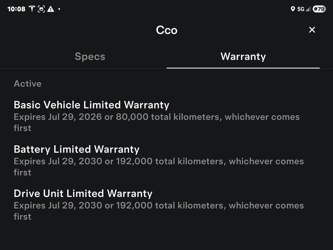This screenshot has height=250, width=333.
Task: Switch to the Specs tab
Action: pyautogui.click(x=90, y=57)
